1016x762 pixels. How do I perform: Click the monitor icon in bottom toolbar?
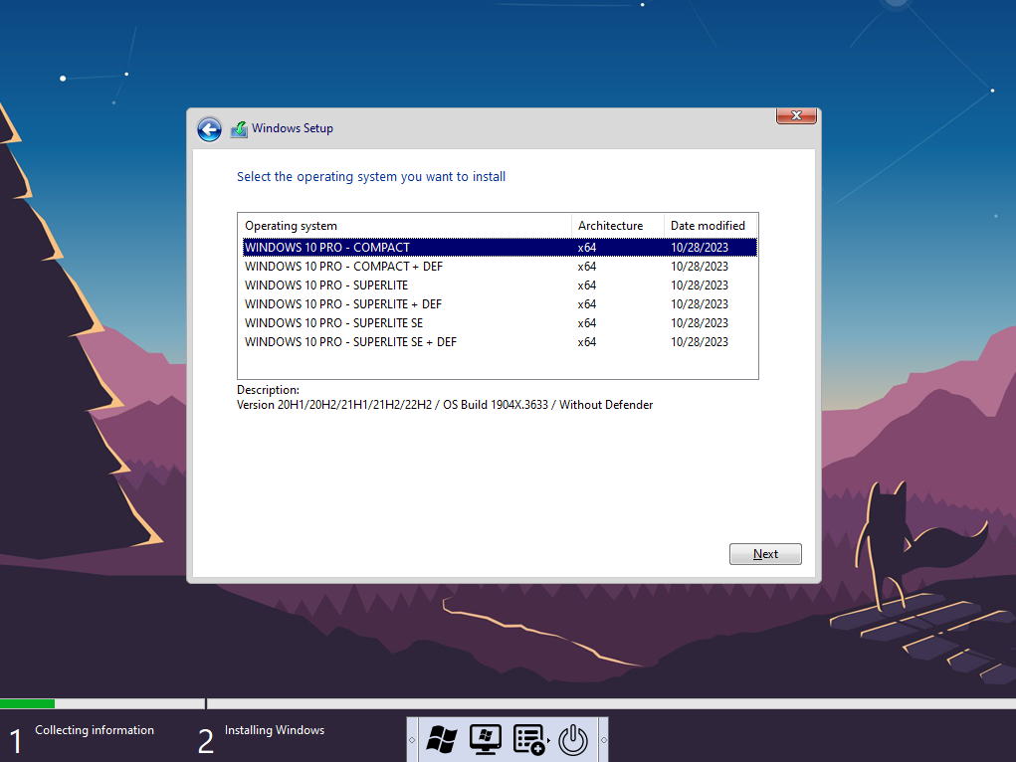point(485,739)
